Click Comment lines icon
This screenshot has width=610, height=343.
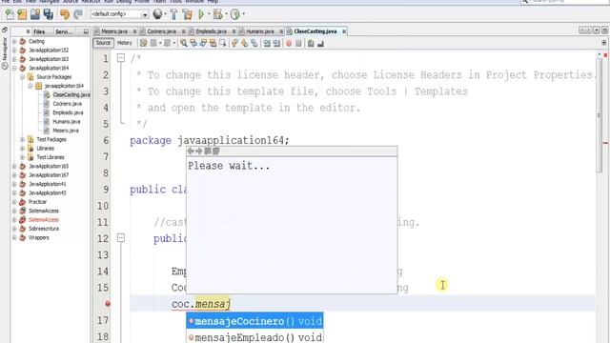(311, 43)
